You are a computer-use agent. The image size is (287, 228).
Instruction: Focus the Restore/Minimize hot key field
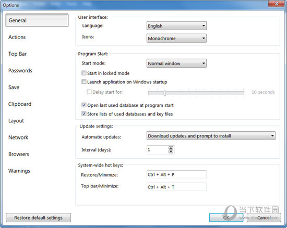[176, 174]
